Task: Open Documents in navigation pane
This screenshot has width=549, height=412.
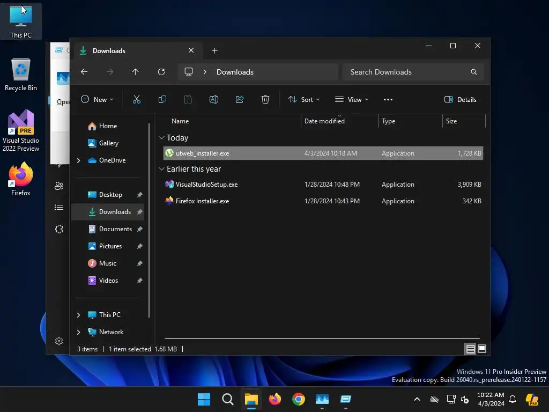Action: click(107, 229)
